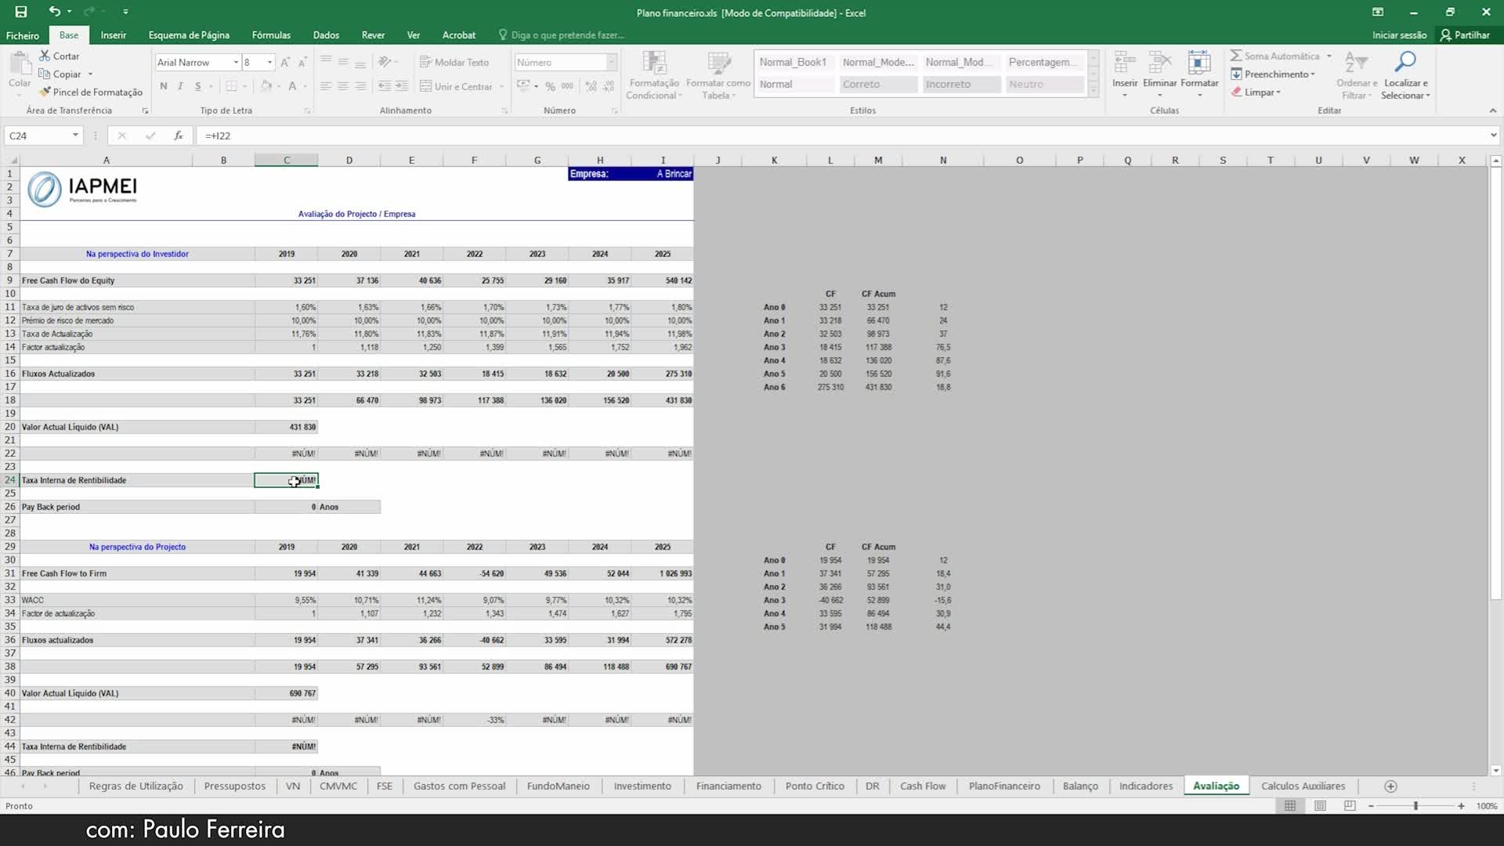The height and width of the screenshot is (846, 1504).
Task: Click Ordenar e Filtrar icon
Action: [1356, 63]
